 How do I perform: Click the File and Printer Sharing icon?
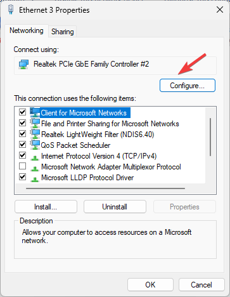[x=35, y=123]
